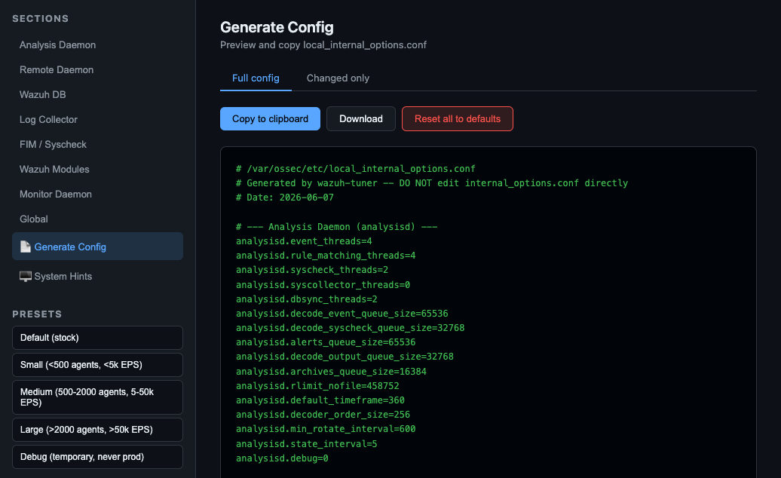This screenshot has height=478, width=781.
Task: Click the SECTIONS sidebar heading
Action: [x=41, y=18]
